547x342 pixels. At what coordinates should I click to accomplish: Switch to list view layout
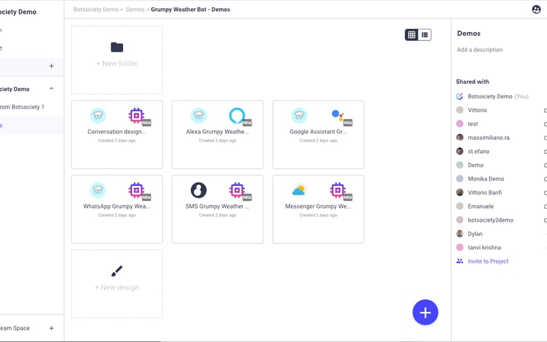coord(425,35)
